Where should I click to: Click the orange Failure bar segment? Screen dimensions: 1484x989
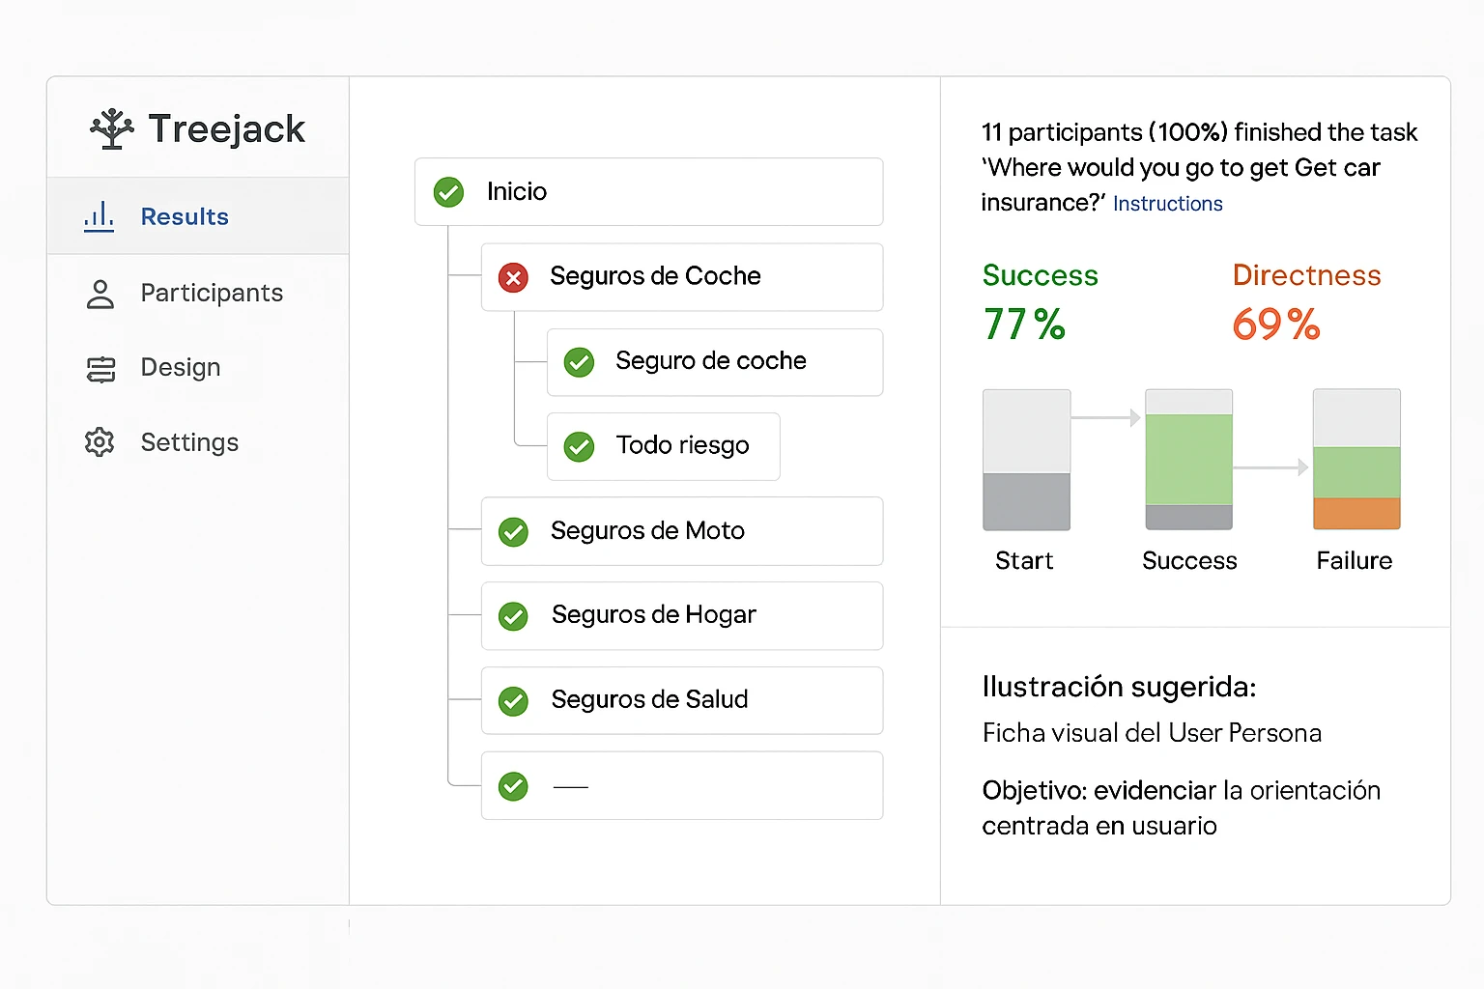point(1356,513)
